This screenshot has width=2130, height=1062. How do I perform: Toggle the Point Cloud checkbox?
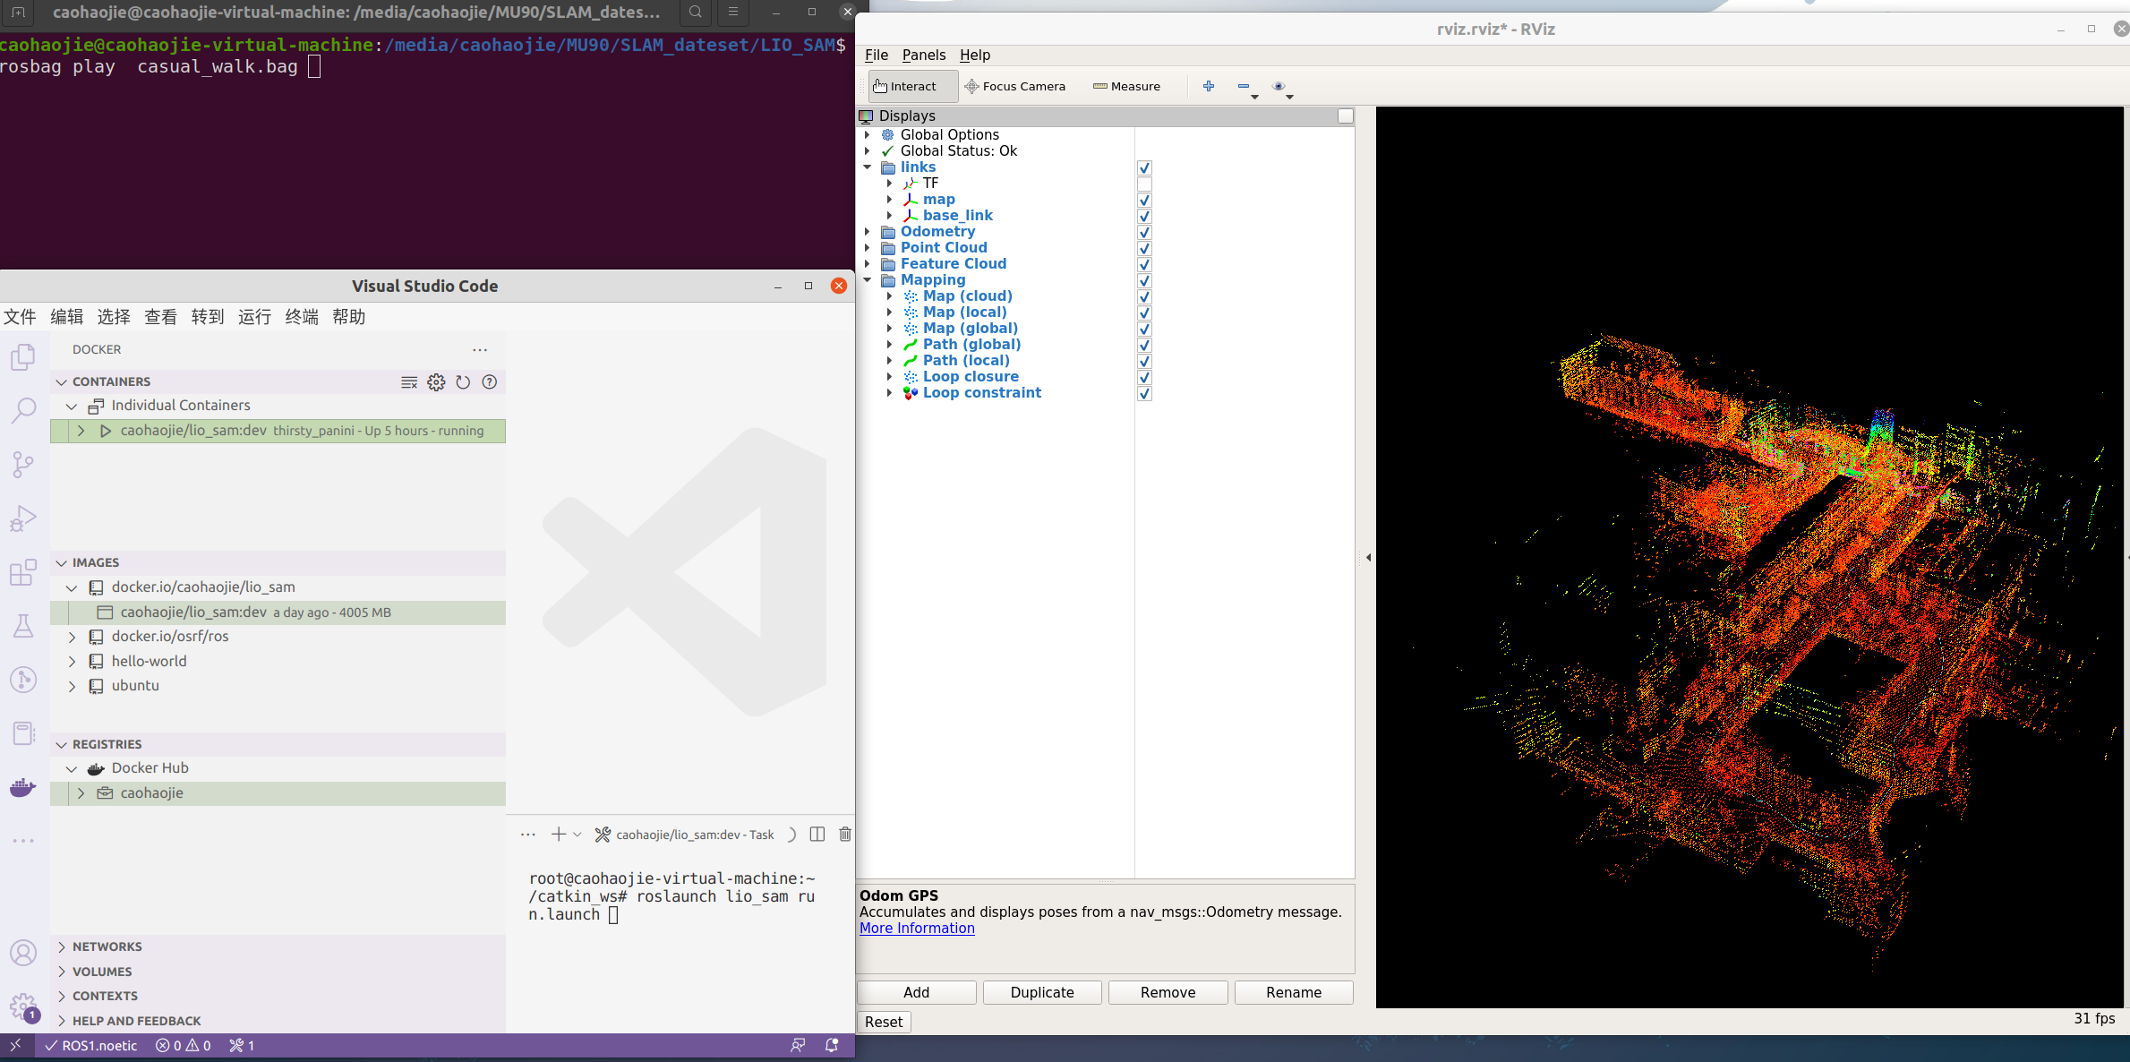click(1144, 249)
